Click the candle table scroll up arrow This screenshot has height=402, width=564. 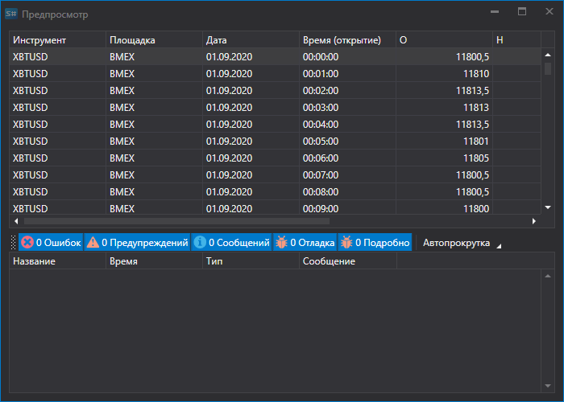pos(548,55)
